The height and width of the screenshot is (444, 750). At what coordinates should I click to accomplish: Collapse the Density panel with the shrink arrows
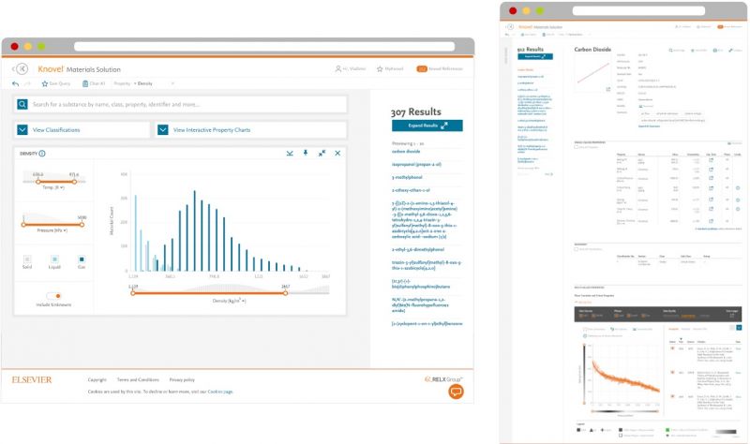[x=322, y=153]
